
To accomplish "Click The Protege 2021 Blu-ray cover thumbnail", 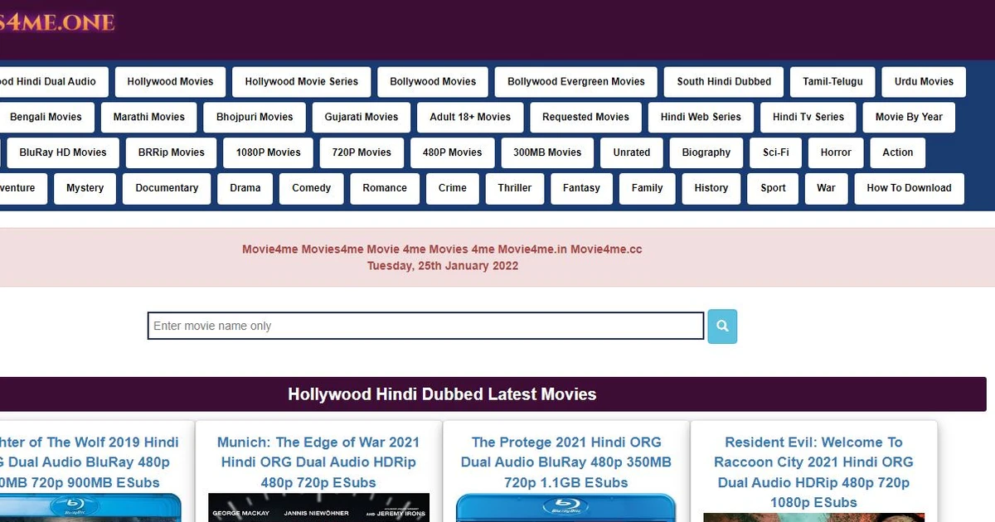I will pos(565,510).
